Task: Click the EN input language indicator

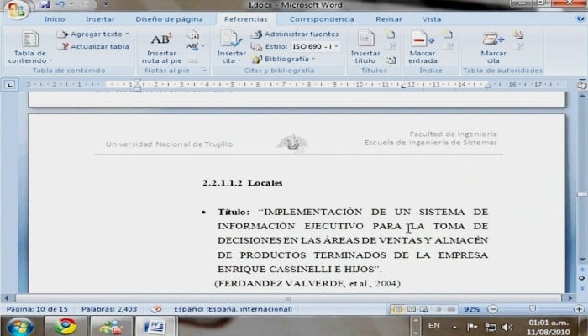Action: [x=433, y=326]
